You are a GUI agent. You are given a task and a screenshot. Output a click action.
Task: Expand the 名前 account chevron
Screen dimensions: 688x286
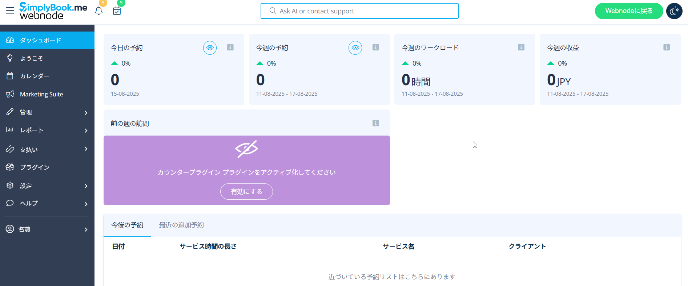point(86,229)
